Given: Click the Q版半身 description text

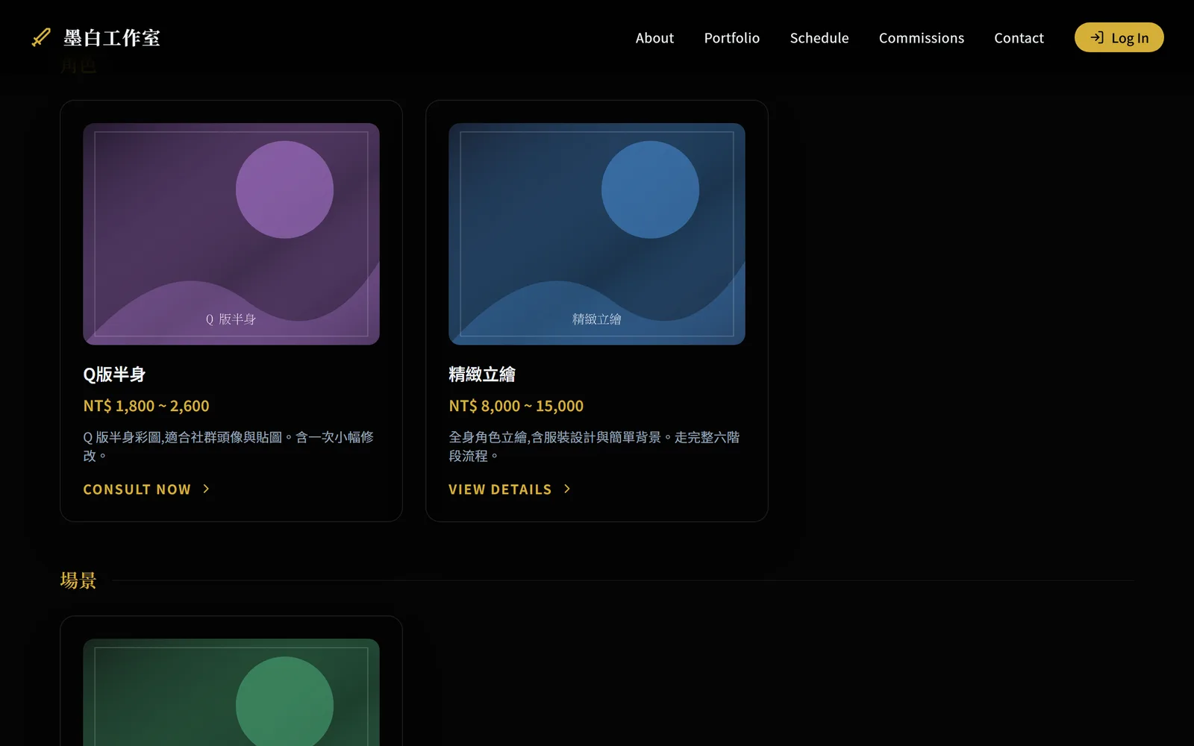Looking at the screenshot, I should (228, 446).
